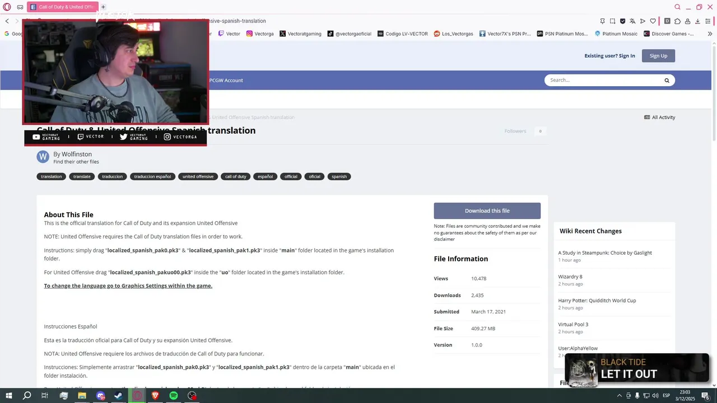Select the traduccion español tag
The width and height of the screenshot is (717, 403).
[x=152, y=176]
